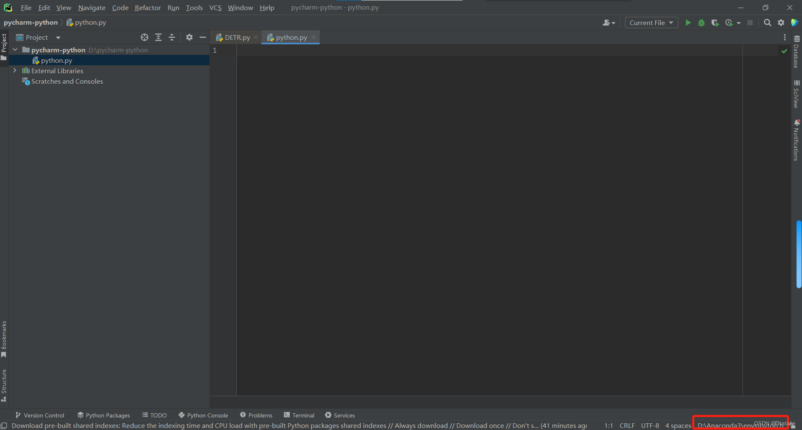The width and height of the screenshot is (802, 430).
Task: Select Opened File in Project view
Action: tap(145, 37)
